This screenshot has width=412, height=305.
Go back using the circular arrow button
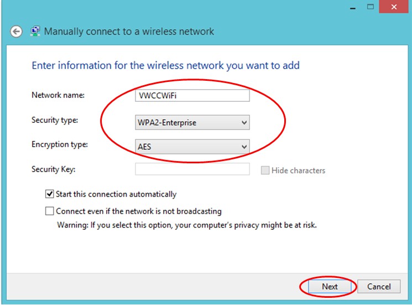[16, 32]
